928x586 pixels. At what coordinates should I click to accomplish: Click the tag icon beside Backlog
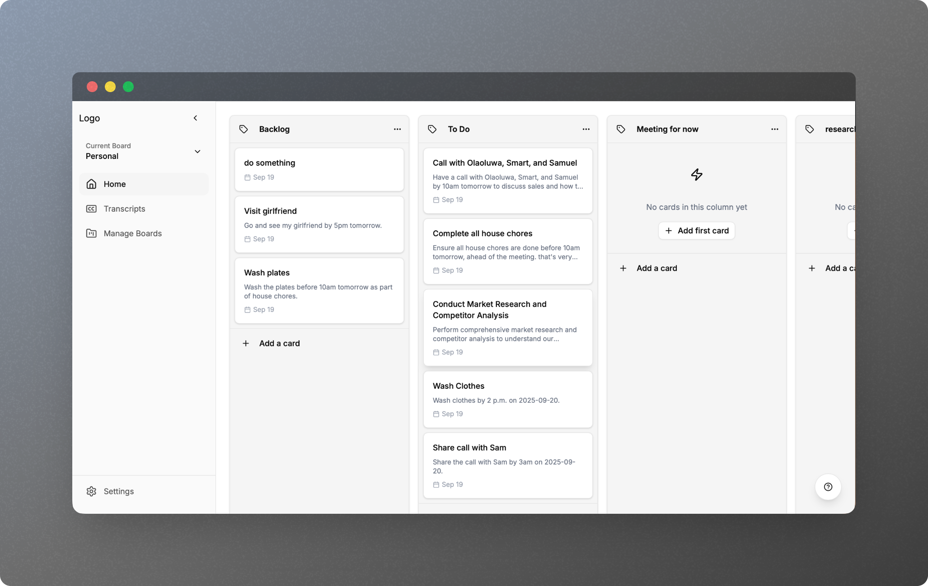(x=244, y=129)
